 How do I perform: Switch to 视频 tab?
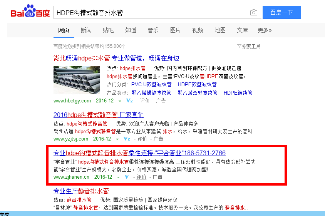point(198,30)
